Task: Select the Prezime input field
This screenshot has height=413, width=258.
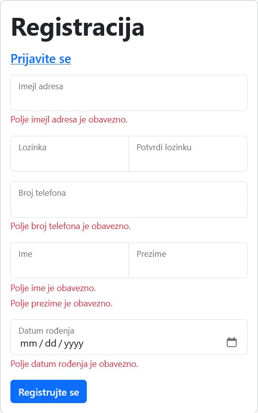Action: coord(188,260)
